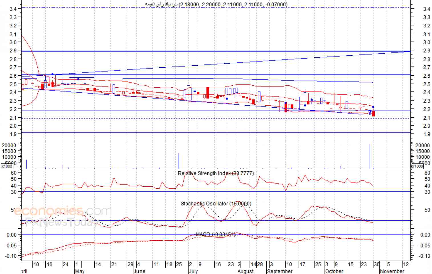The image size is (432, 274).
Task: Click the -0.10 label on the right MACD axis
Action: click(425, 256)
